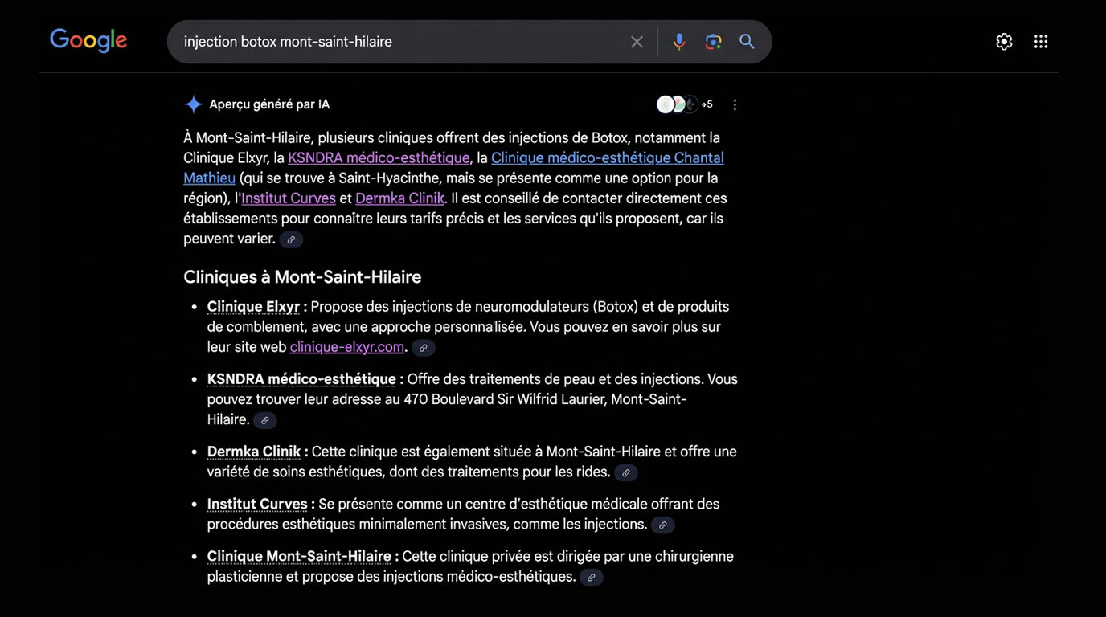Viewport: 1106px width, 617px height.
Task: Click inside the search input field
Action: point(402,42)
